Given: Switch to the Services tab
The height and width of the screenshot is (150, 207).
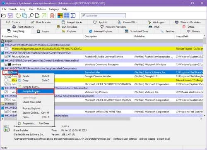Looking at the screenshot, I should (x=168, y=31).
